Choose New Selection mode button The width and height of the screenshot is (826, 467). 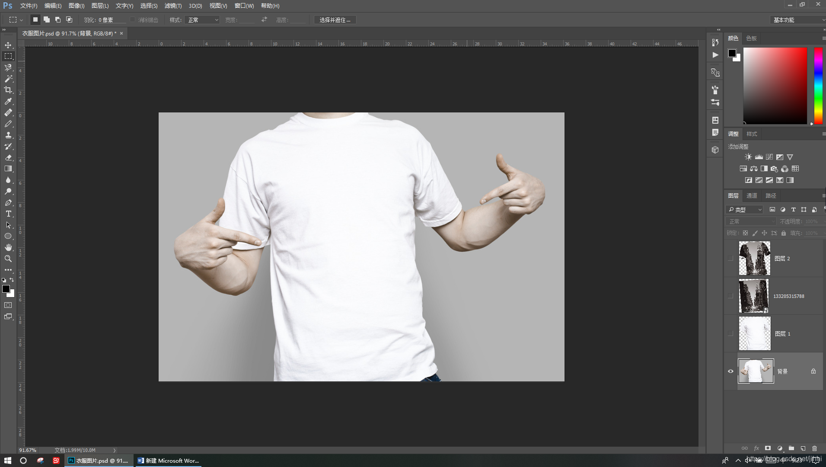(x=35, y=20)
